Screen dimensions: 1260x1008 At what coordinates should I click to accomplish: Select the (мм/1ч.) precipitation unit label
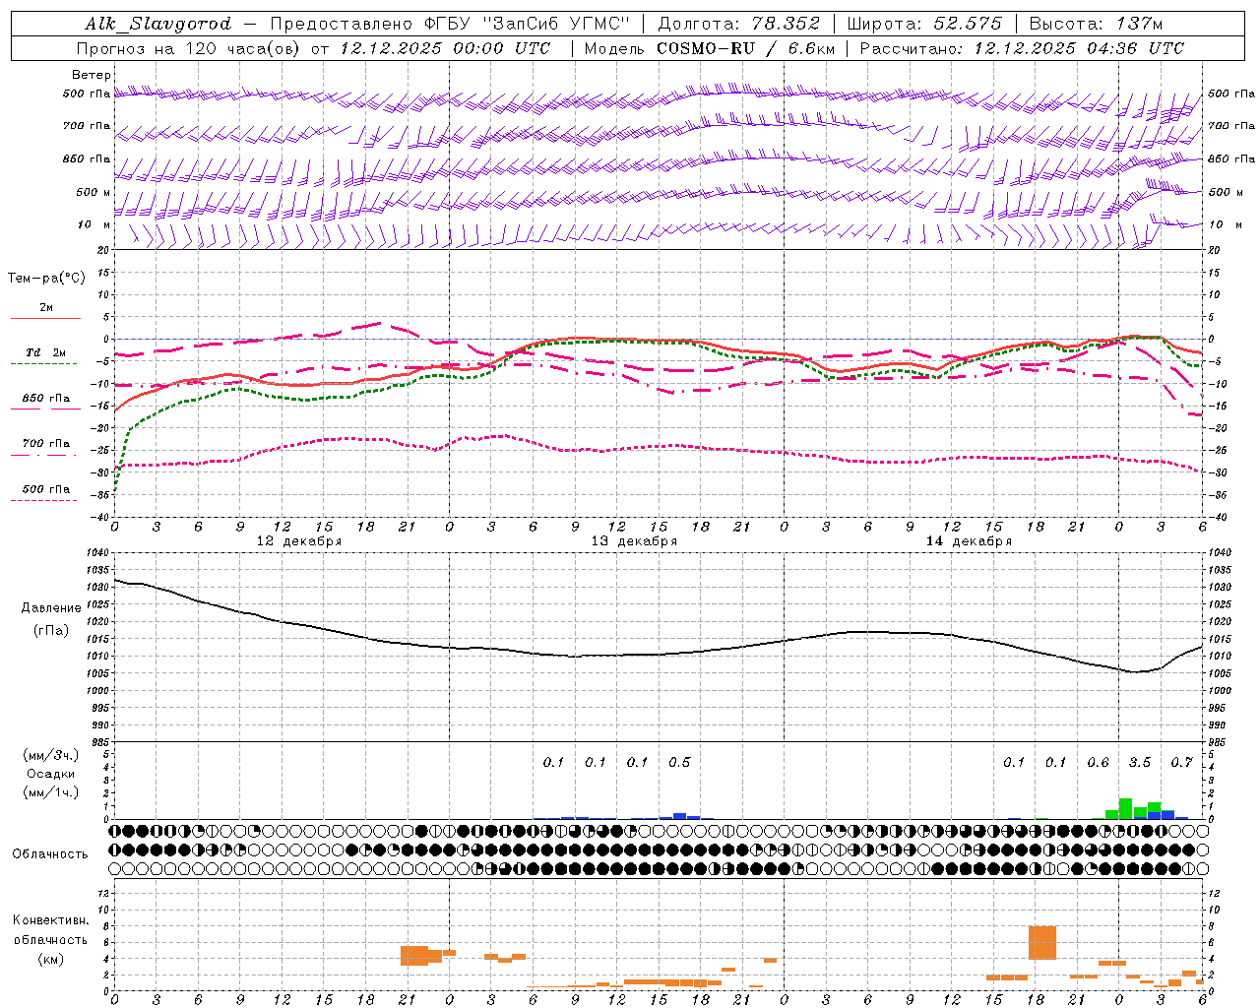coord(51,792)
